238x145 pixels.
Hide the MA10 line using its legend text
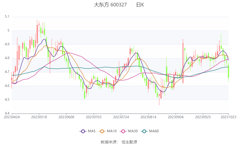[112, 131]
